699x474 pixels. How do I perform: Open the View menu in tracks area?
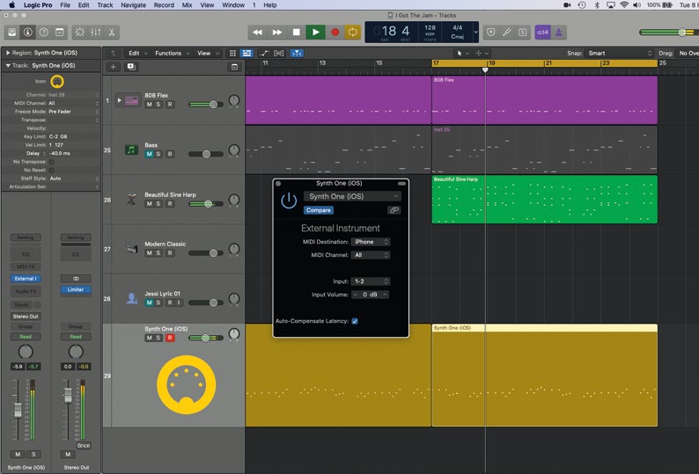click(x=208, y=53)
